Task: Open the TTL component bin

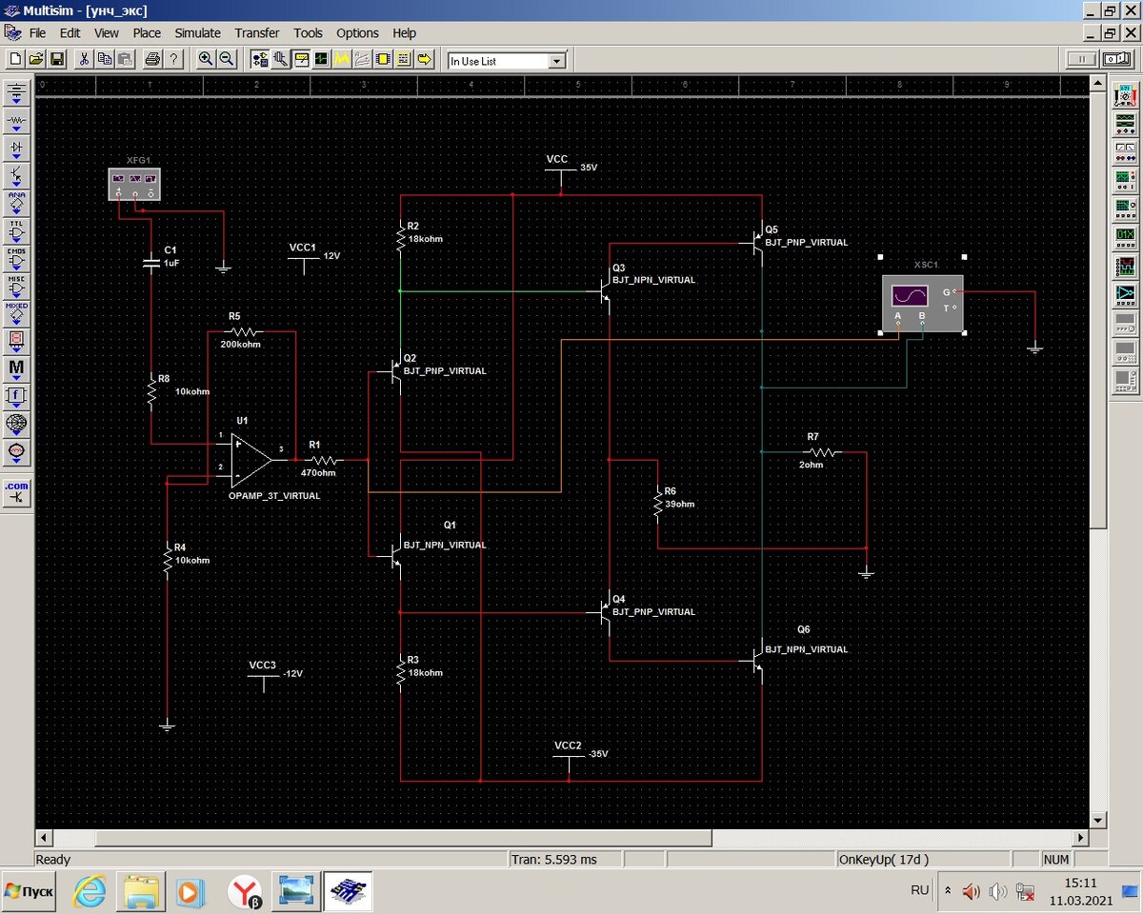Action: point(17,231)
